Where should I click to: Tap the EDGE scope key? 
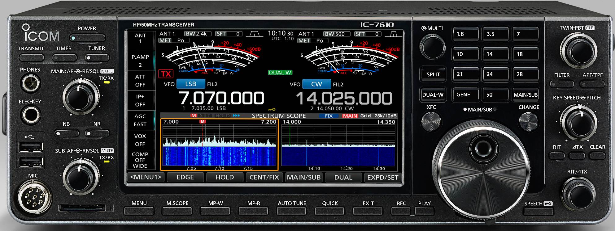pos(185,177)
